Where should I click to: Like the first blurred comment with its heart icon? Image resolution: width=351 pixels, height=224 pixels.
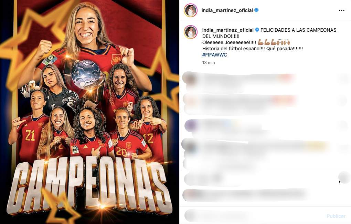click(343, 79)
